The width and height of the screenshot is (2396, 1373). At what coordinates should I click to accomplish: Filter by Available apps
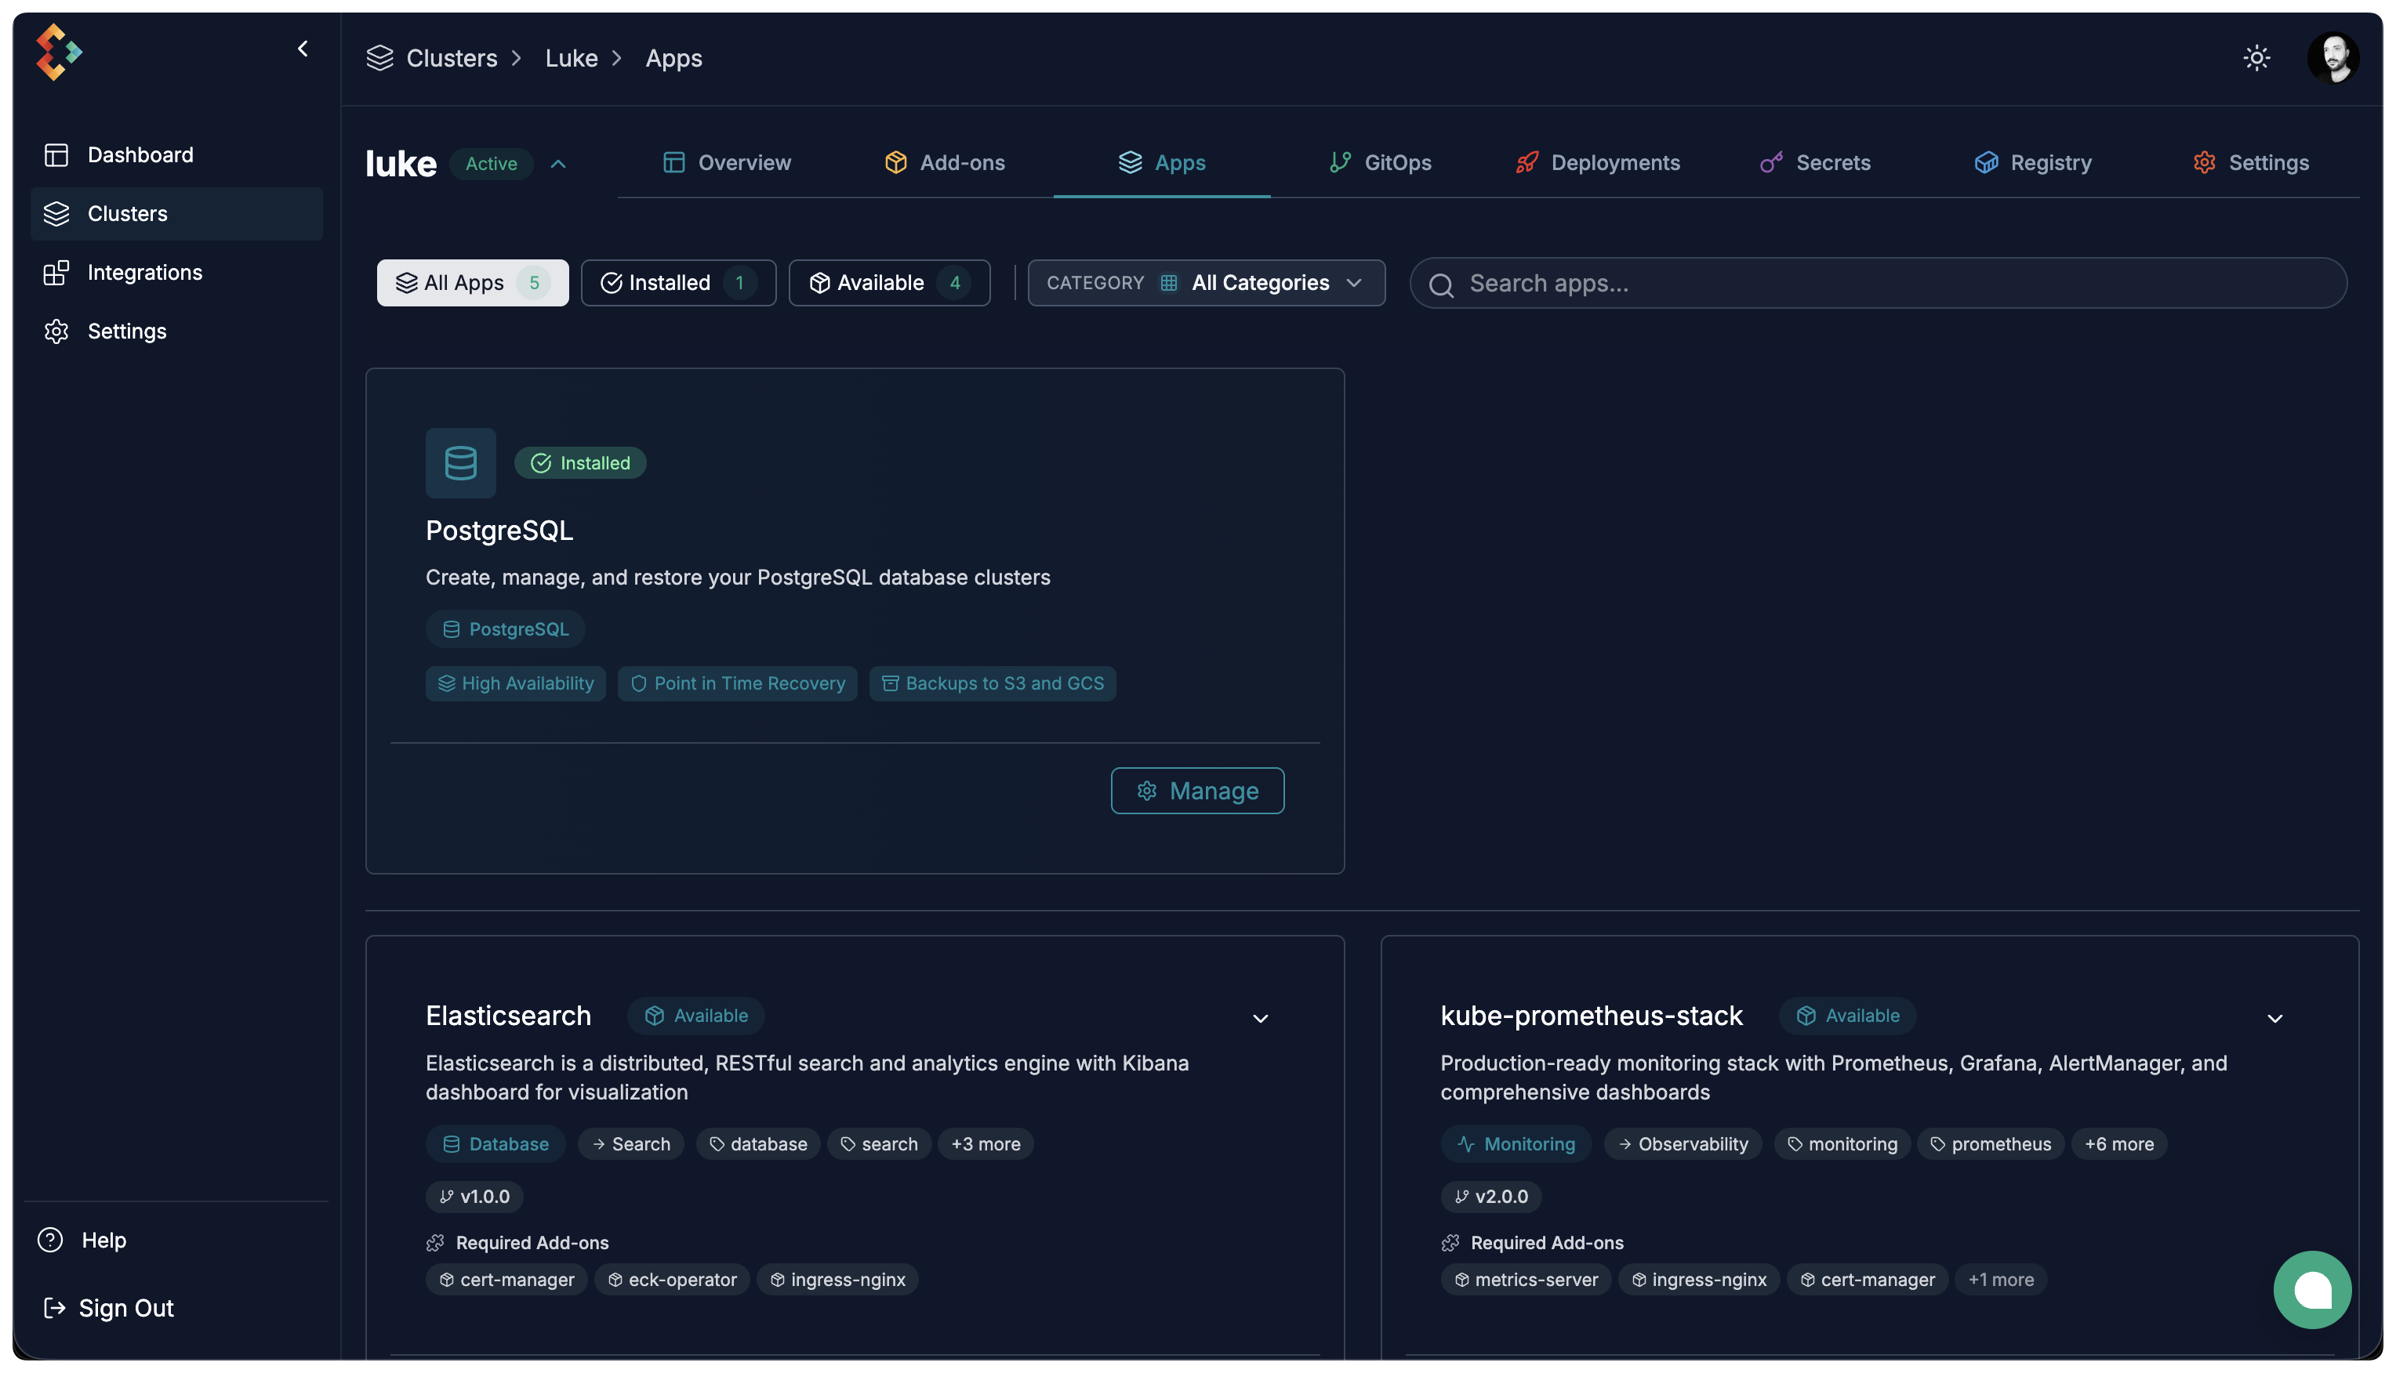pyautogui.click(x=888, y=283)
